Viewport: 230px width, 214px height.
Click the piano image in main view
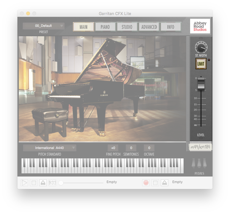103,89
